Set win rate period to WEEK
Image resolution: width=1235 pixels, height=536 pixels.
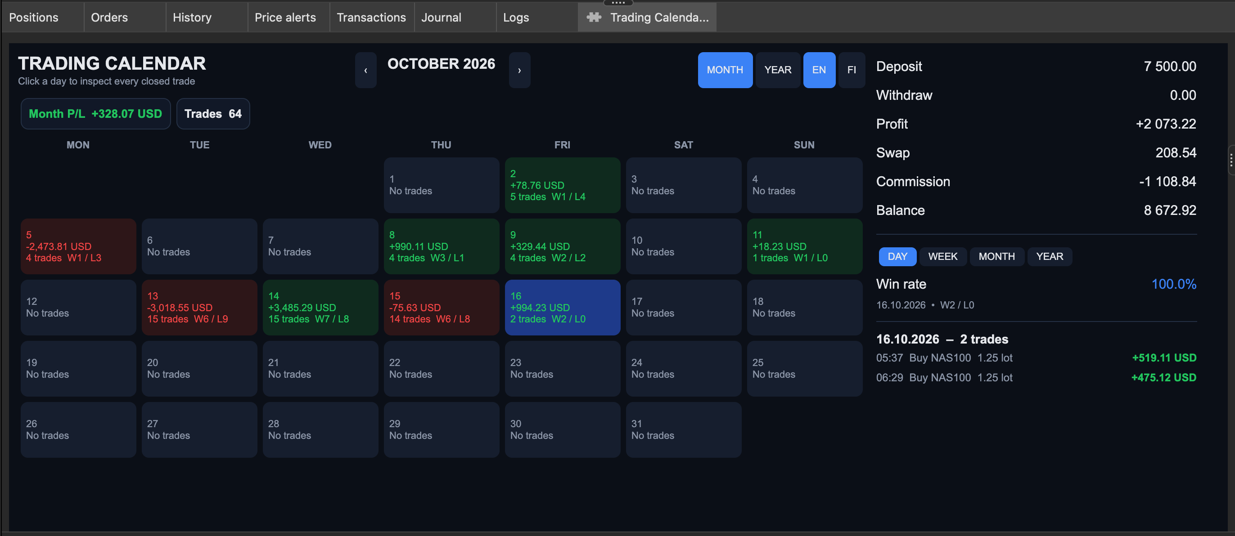[x=942, y=256]
